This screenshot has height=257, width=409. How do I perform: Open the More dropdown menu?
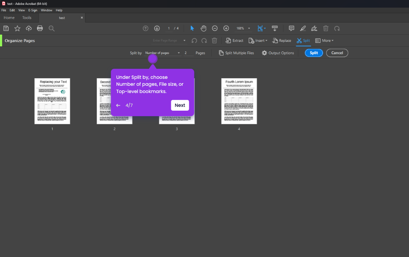pos(325,41)
